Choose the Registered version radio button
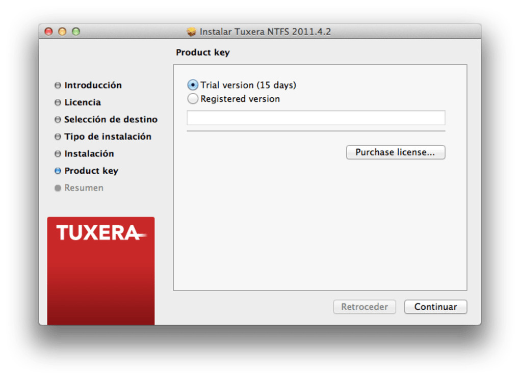 193,99
